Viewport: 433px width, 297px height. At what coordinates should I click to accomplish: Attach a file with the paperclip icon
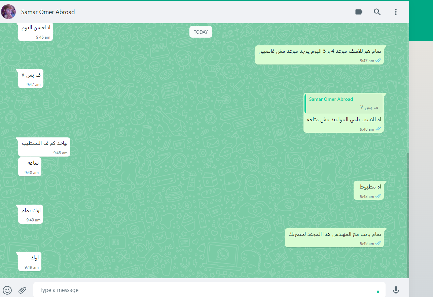coord(22,290)
